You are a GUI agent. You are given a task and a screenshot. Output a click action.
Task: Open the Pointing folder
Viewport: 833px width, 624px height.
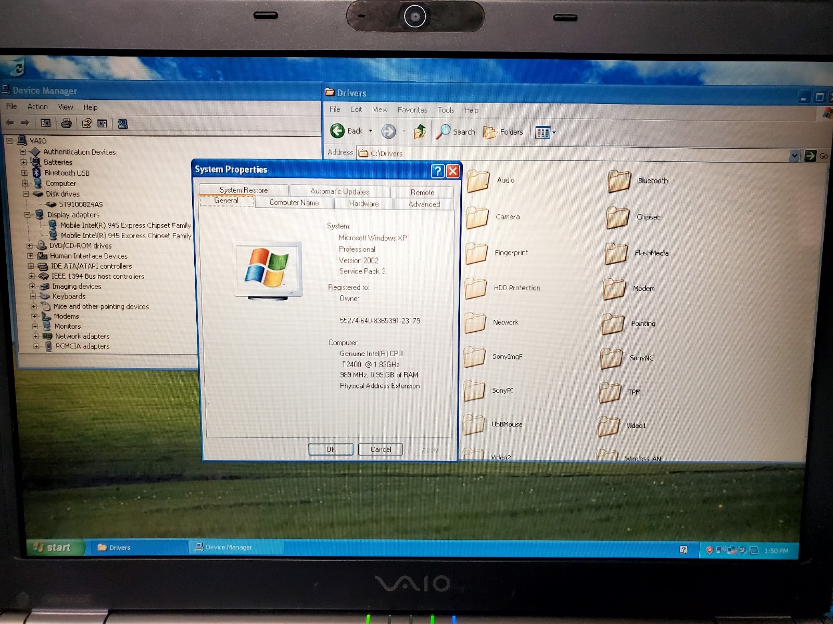(628, 323)
